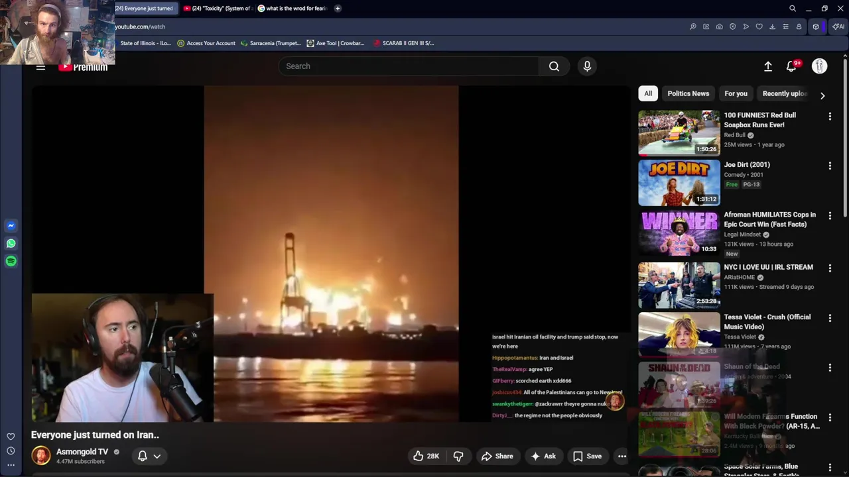The width and height of the screenshot is (849, 477).
Task: Open Joe Dirt (2001) movie thumbnail
Action: point(679,183)
